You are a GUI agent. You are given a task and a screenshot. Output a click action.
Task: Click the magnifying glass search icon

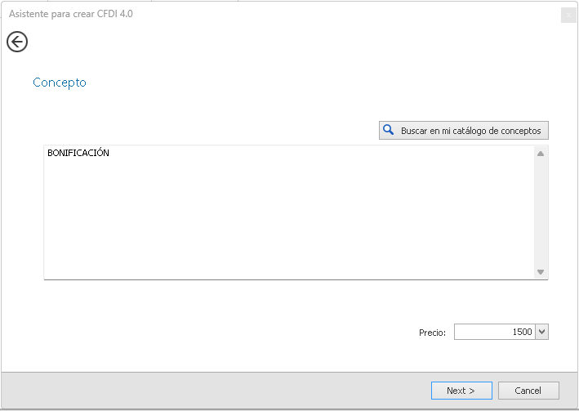(x=389, y=131)
